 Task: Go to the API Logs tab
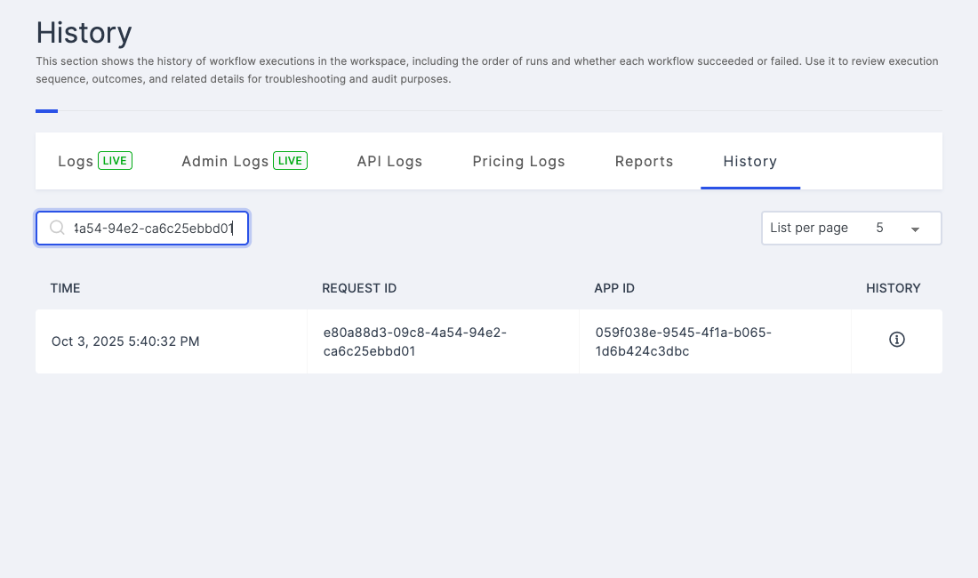point(389,162)
